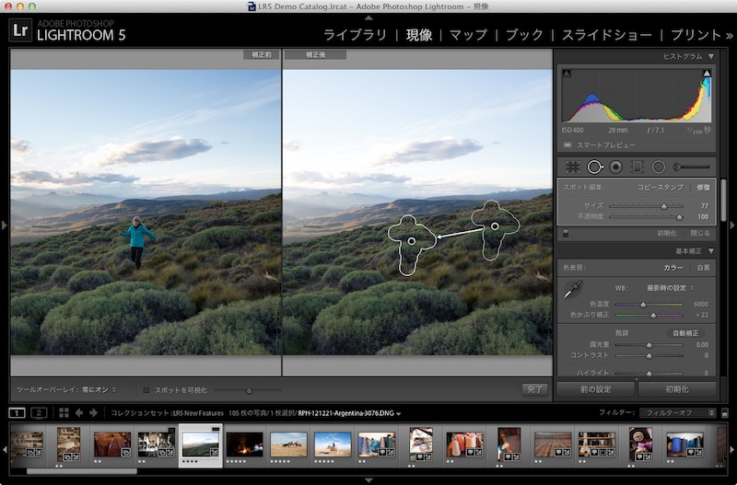Screen dimensions: 737x485
Task: Toggle the spot editing panel switch
Action: pos(566,233)
